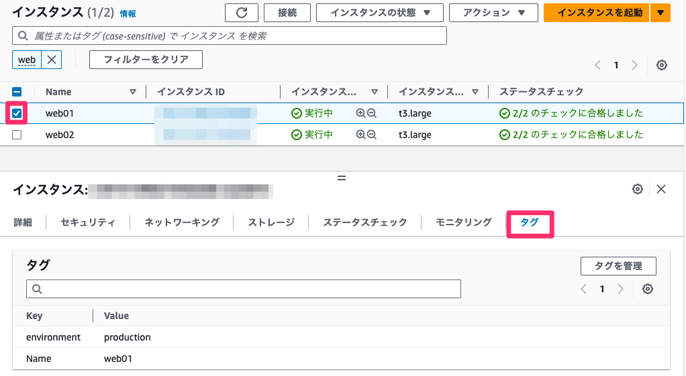Go to previous page of tags

[583, 289]
